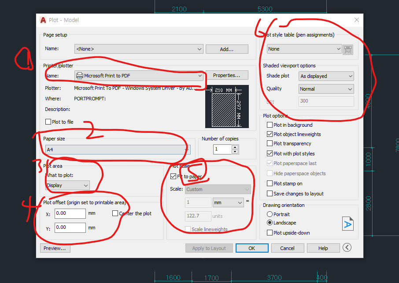
Task: Click the paper size preview thumbnail
Action: 227,107
